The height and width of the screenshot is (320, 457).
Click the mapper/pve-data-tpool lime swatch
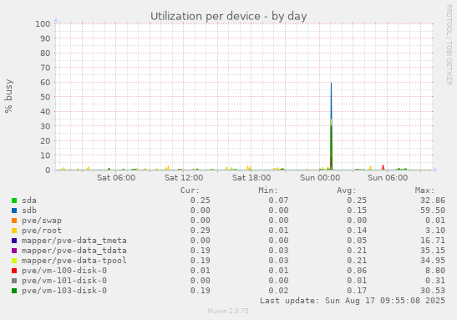click(x=14, y=261)
